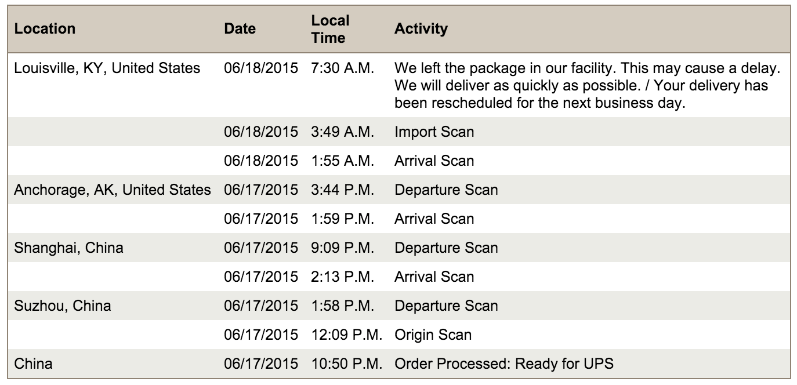Viewport: 797px width, 385px height.
Task: Click the Date column header
Action: [240, 28]
